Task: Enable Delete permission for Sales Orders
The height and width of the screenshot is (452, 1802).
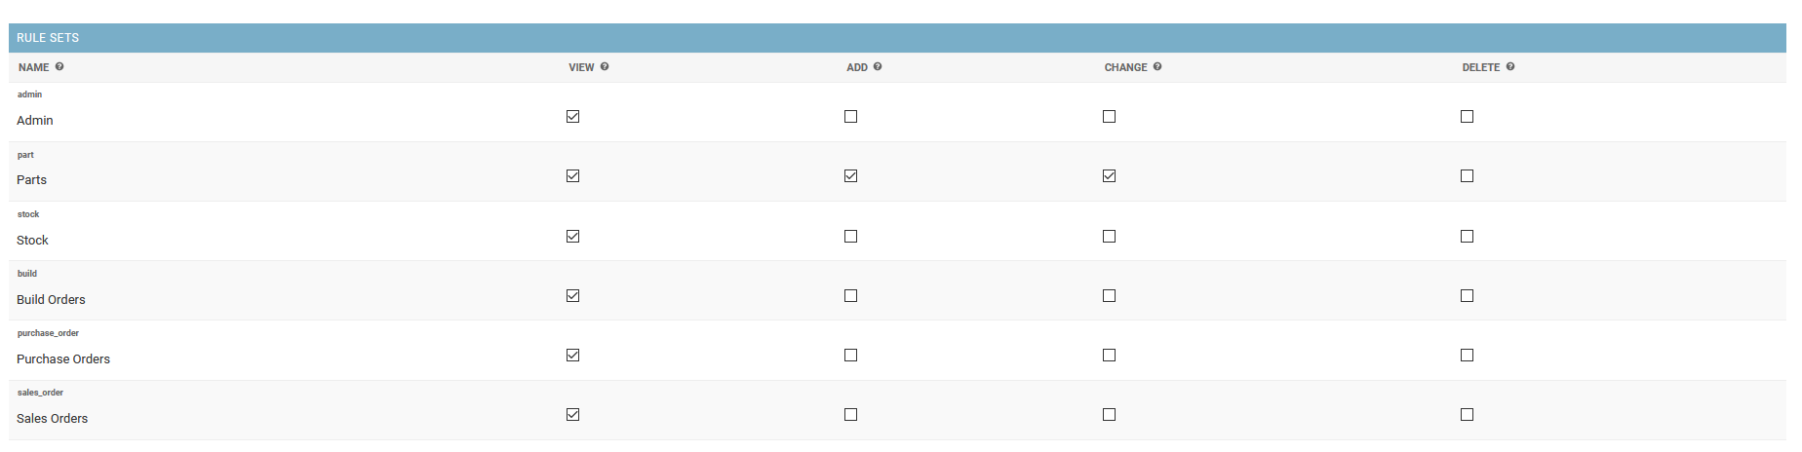Action: pyautogui.click(x=1468, y=415)
